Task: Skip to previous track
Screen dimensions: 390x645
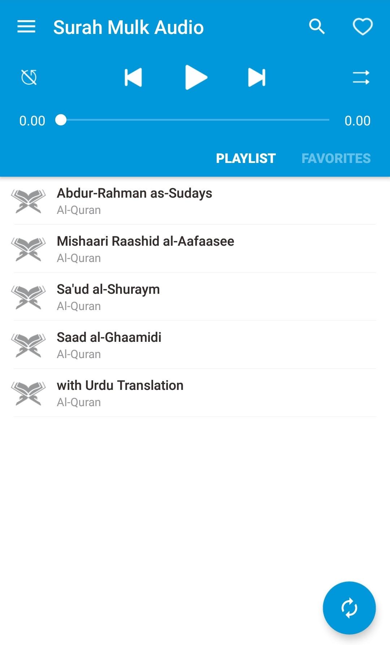Action: 133,77
